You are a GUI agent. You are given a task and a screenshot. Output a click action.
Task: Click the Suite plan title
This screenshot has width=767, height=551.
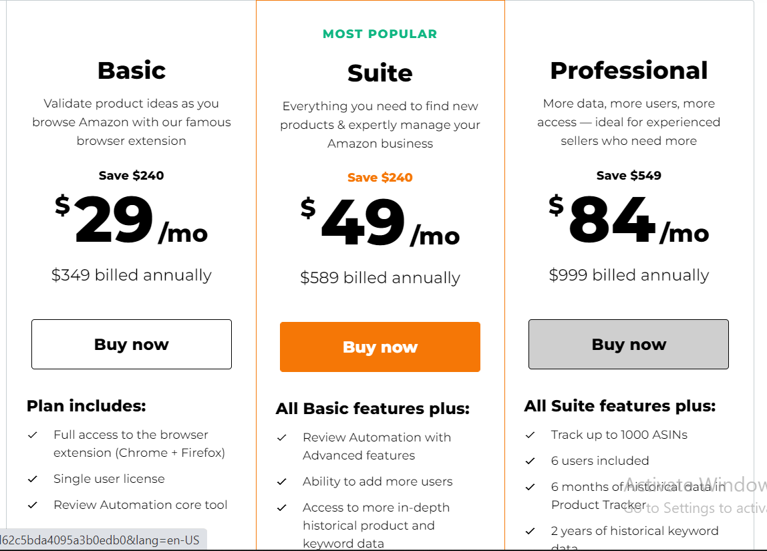379,73
